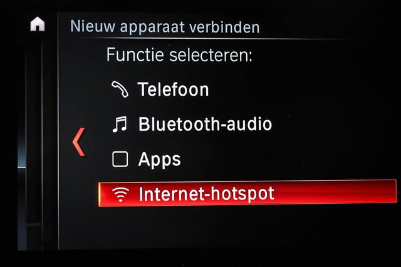
Task: Select the Apps text label
Action: (x=159, y=160)
